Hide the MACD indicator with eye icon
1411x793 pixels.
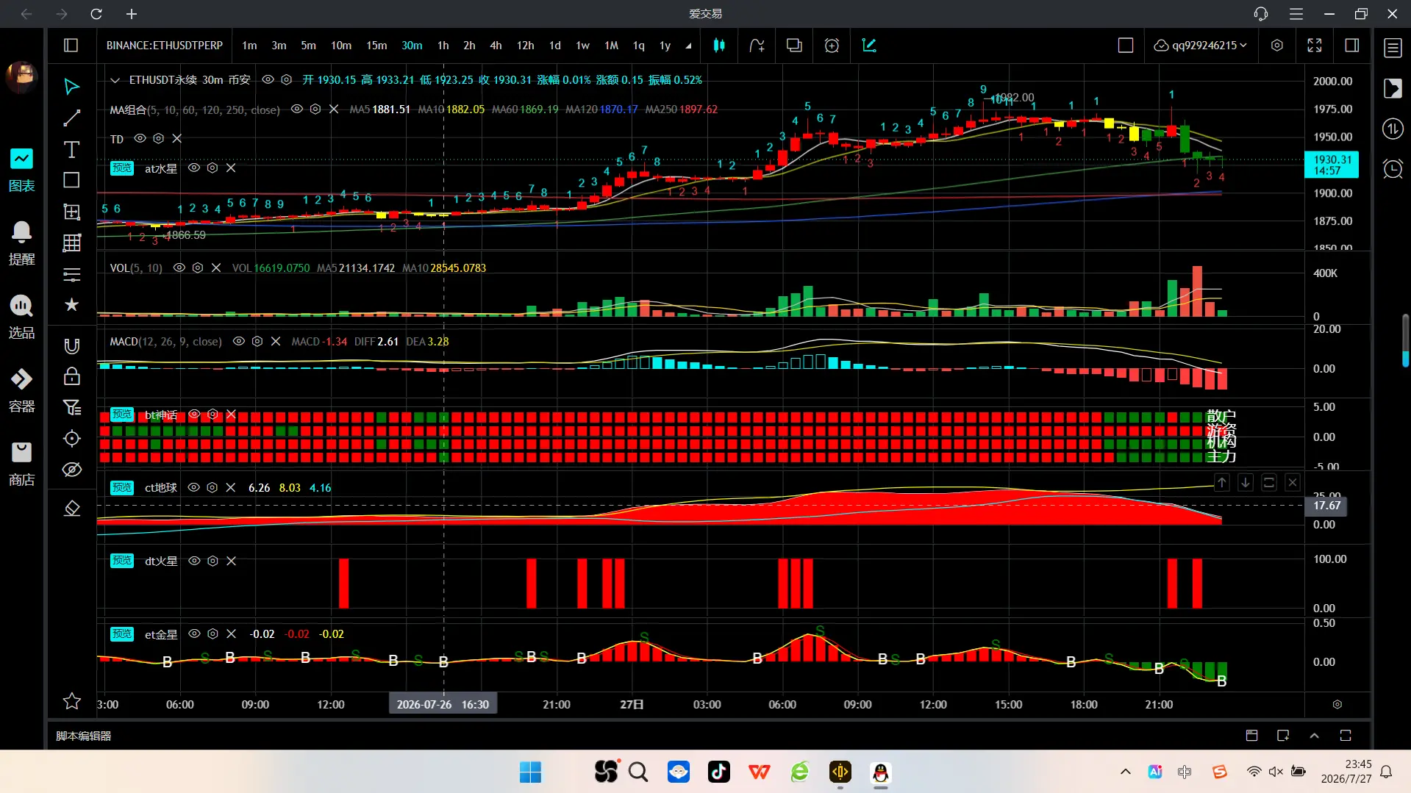point(239,341)
